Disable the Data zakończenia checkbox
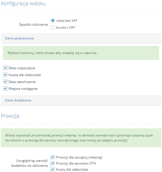Image resolution: width=162 pixels, height=172 pixels. coord(5,82)
